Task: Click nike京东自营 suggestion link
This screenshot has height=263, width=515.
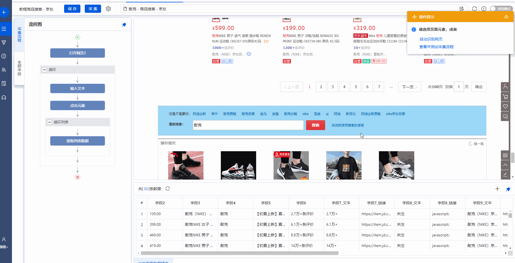Action: click(395, 114)
